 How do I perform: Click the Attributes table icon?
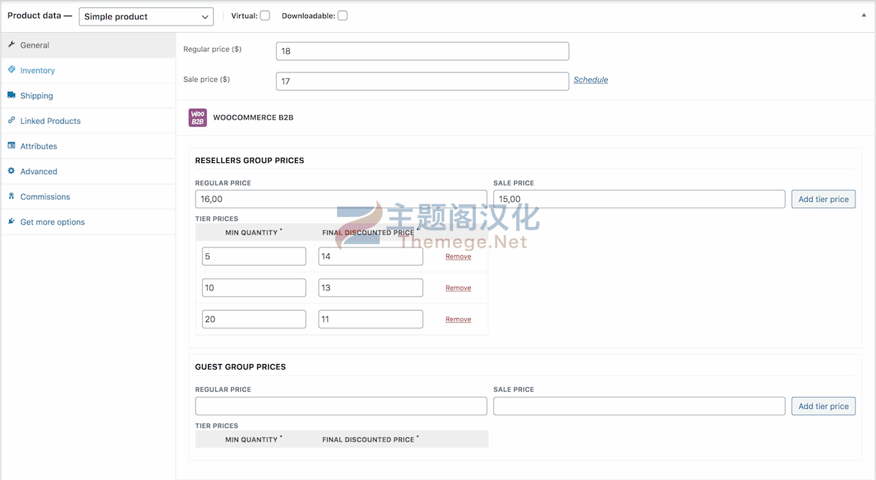(x=11, y=145)
